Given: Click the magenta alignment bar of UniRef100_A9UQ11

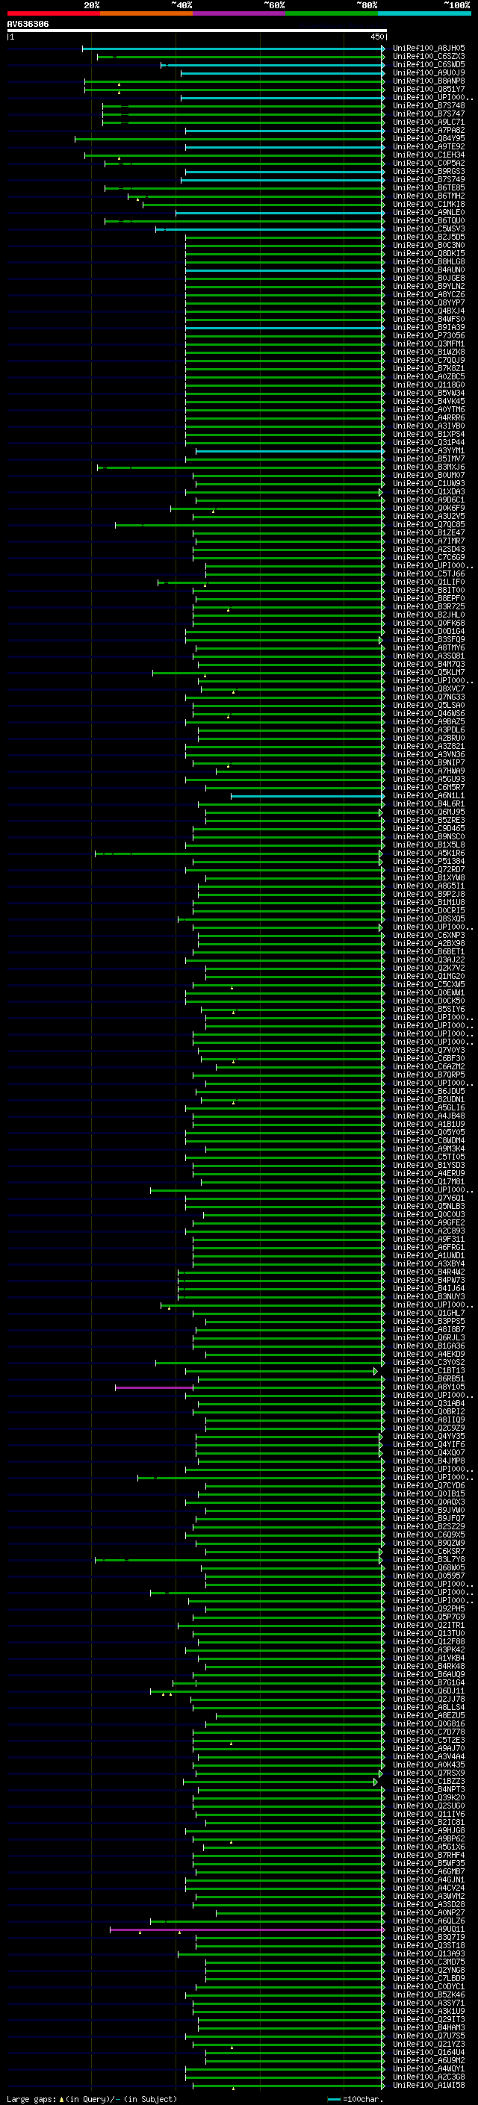Looking at the screenshot, I should (x=246, y=1930).
